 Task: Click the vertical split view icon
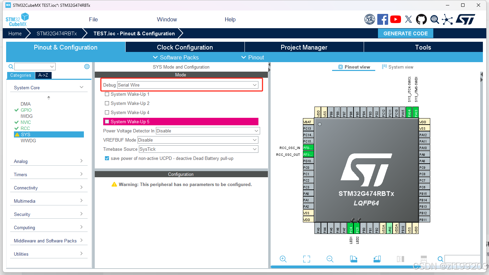[400, 259]
